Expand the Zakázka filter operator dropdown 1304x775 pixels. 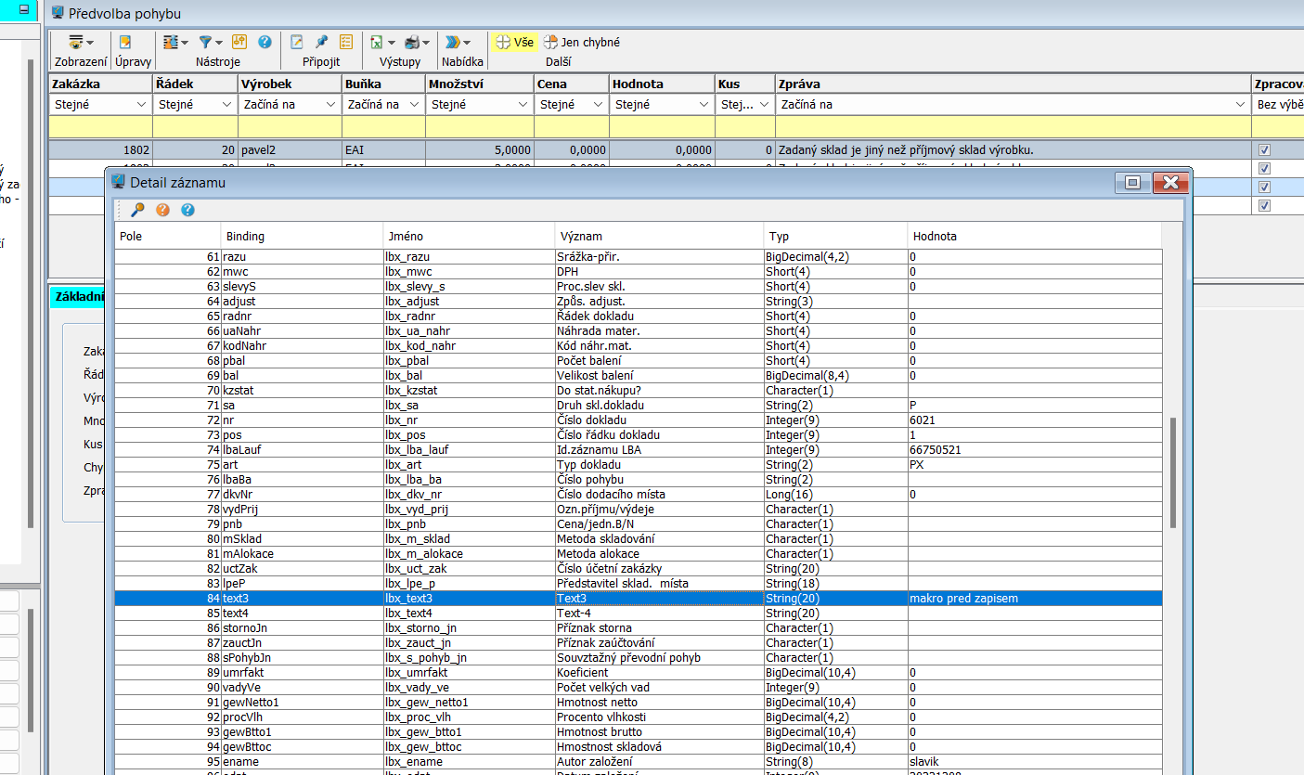click(141, 105)
